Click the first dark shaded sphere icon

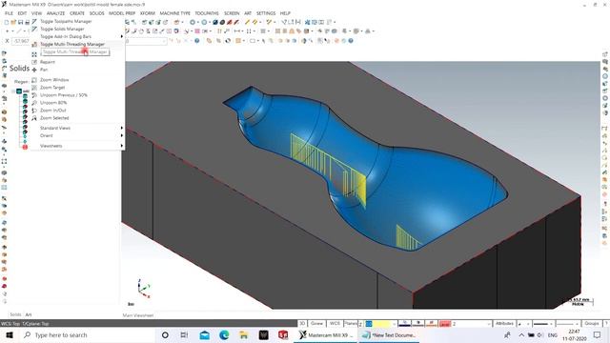coord(215,22)
